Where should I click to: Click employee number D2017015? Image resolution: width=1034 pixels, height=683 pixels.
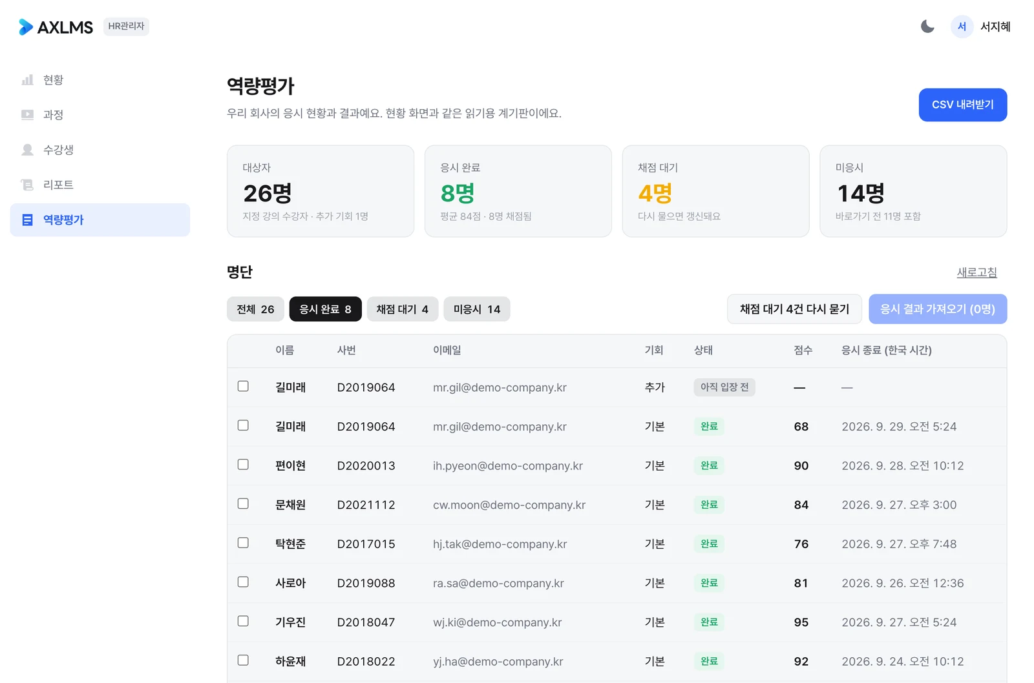[x=366, y=544]
